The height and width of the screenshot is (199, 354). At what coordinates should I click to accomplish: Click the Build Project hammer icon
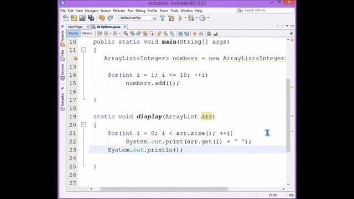tap(162, 18)
